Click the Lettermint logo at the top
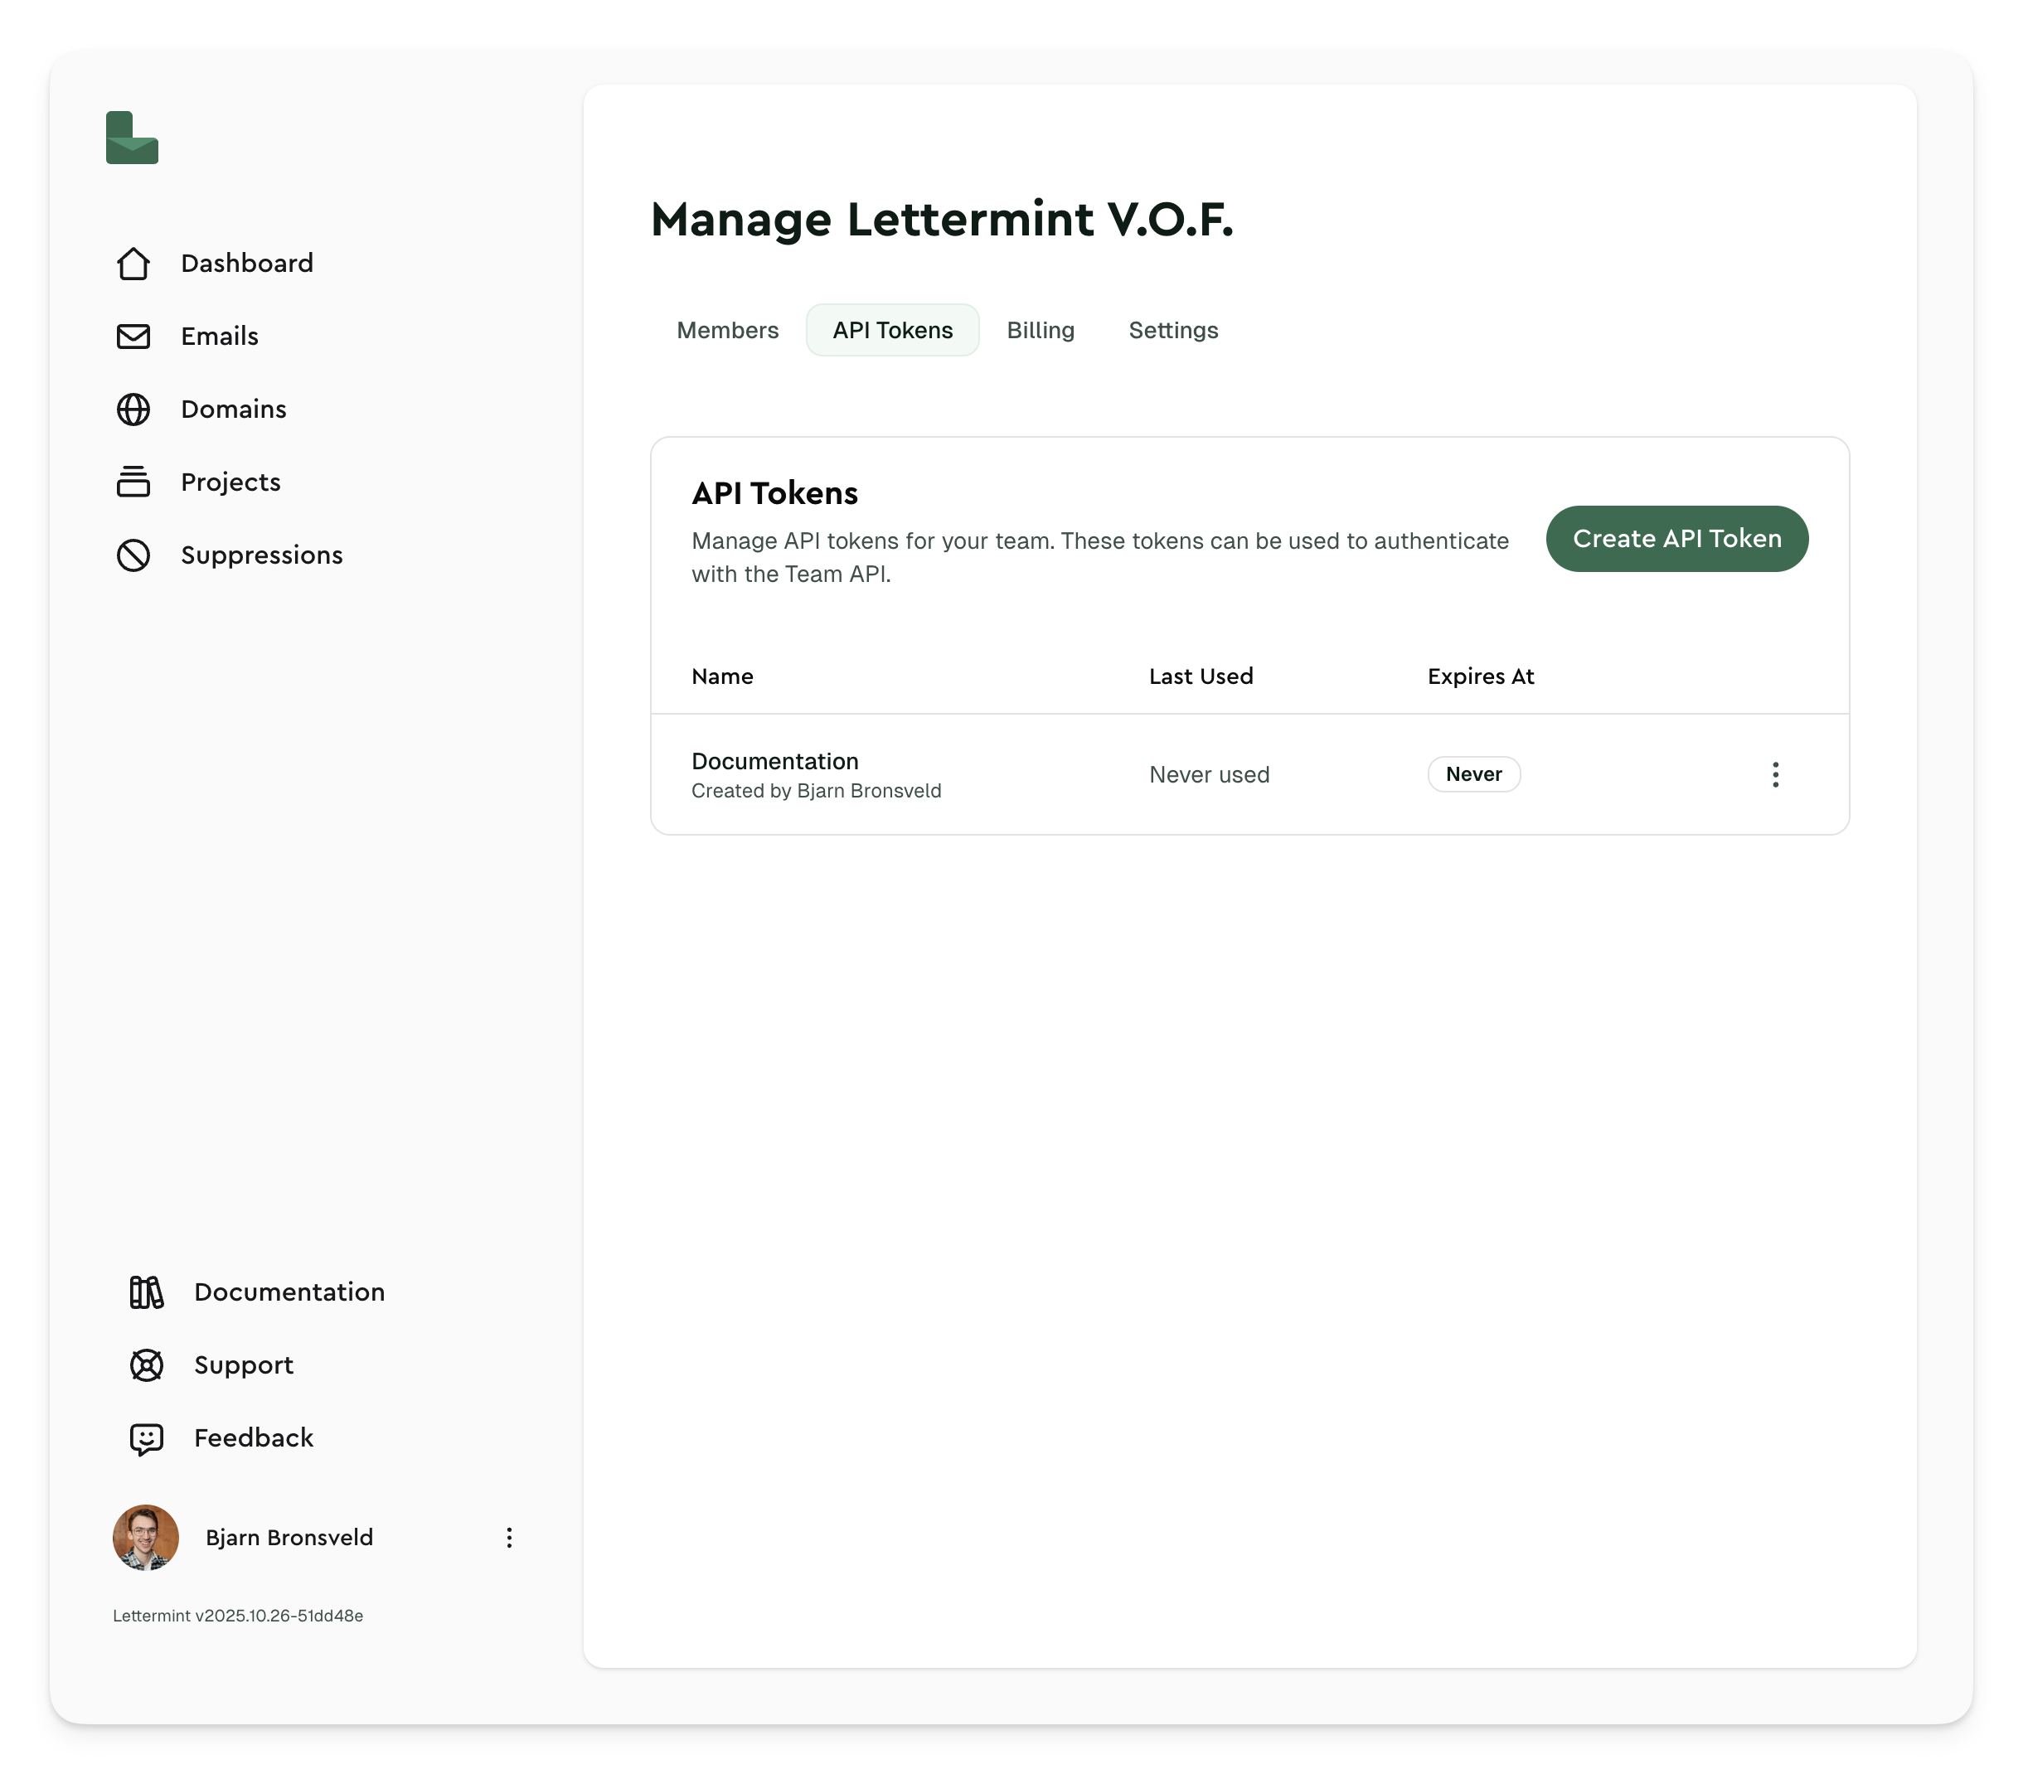Image resolution: width=2023 pixels, height=1774 pixels. coord(132,138)
